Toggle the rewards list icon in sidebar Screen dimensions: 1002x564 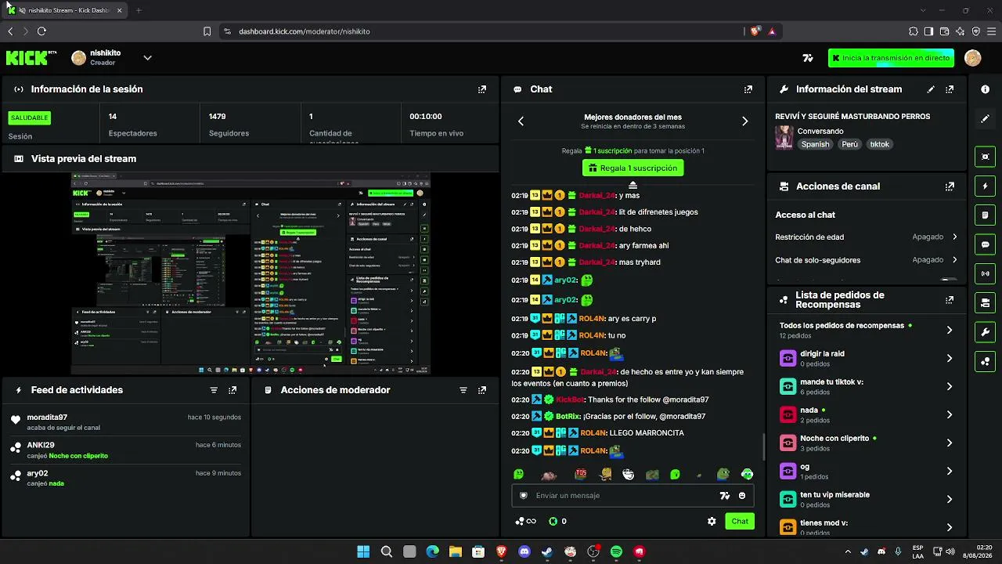tap(985, 361)
